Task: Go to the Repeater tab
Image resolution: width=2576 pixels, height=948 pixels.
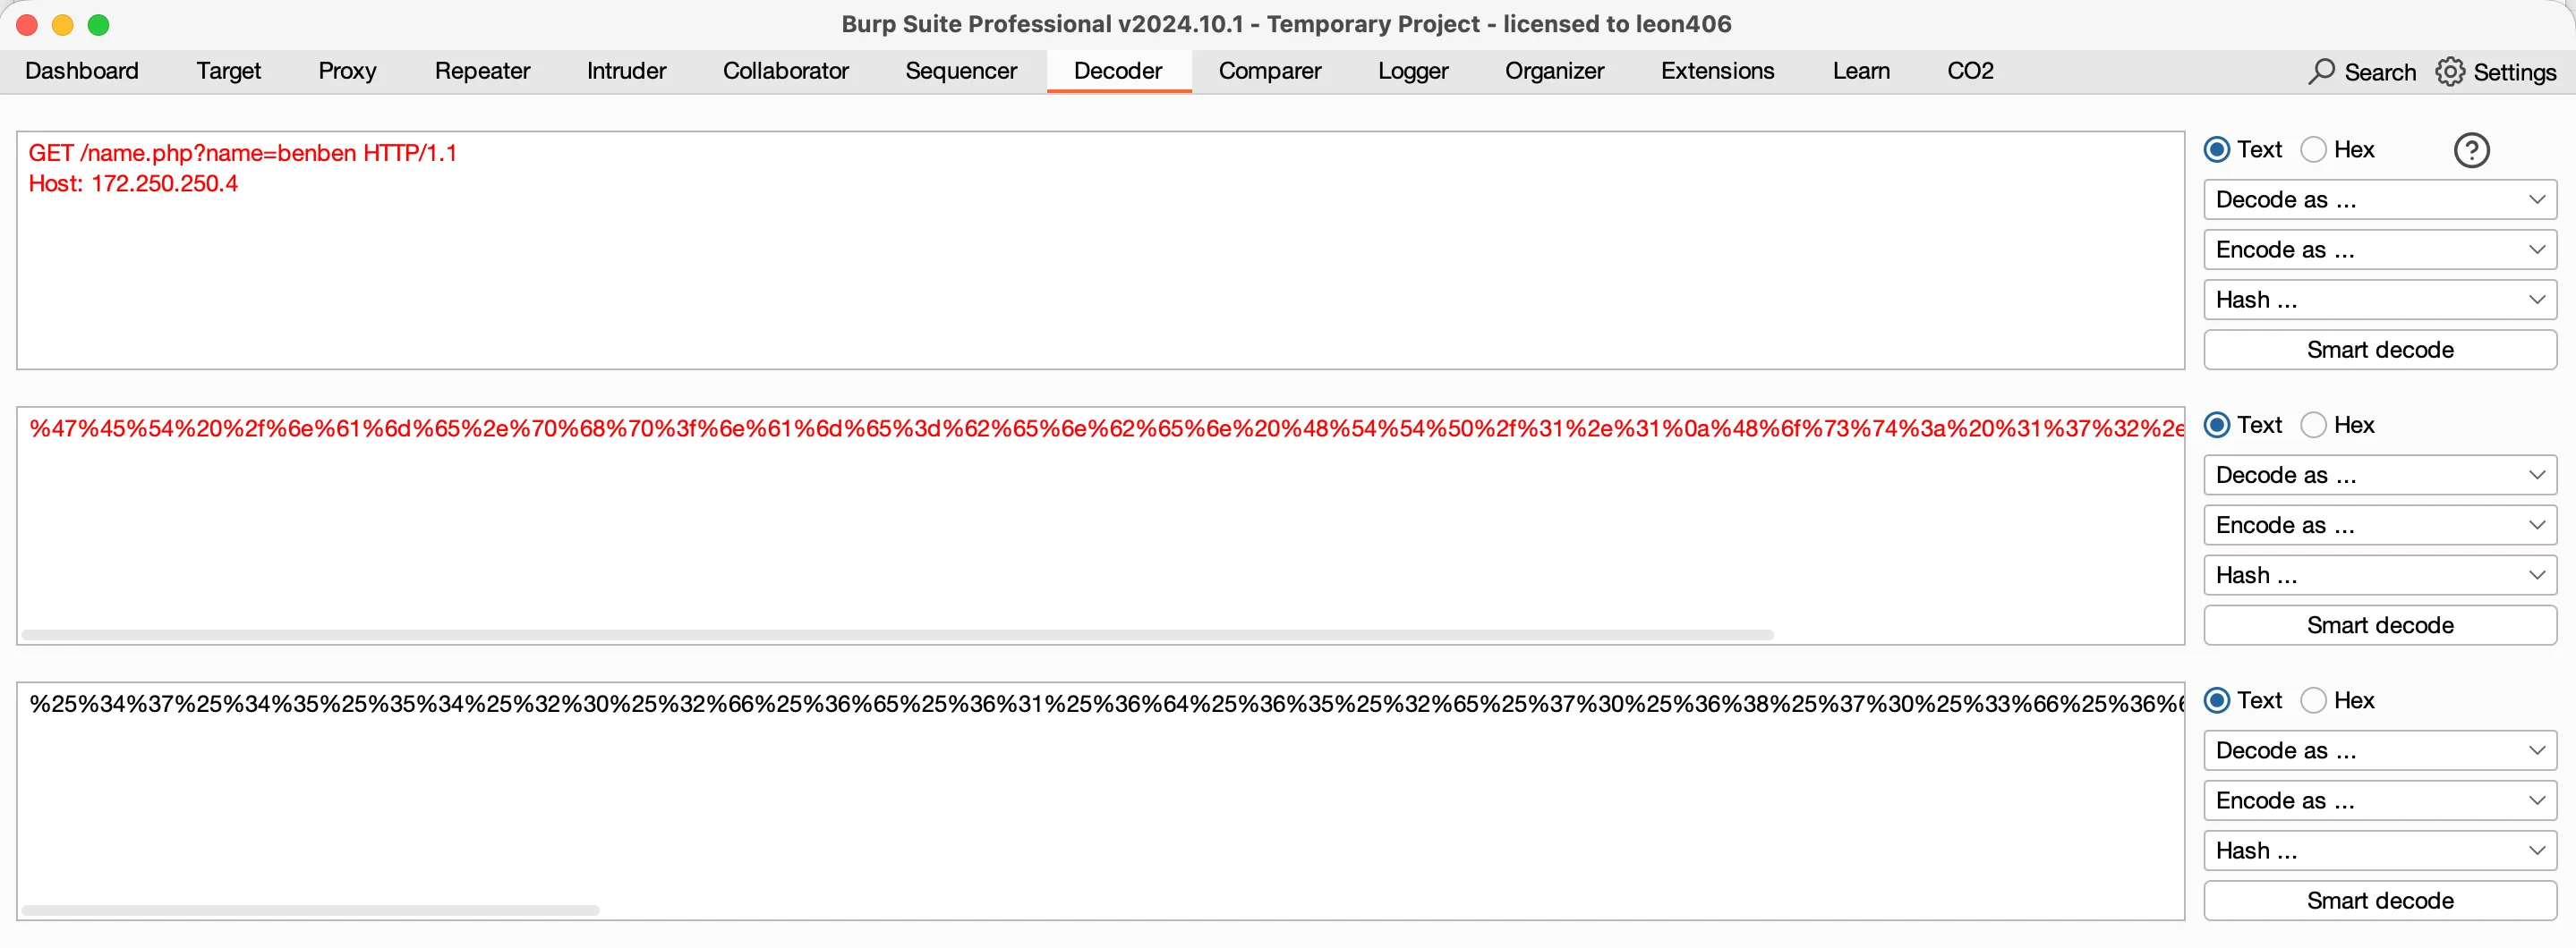Action: coord(482,71)
